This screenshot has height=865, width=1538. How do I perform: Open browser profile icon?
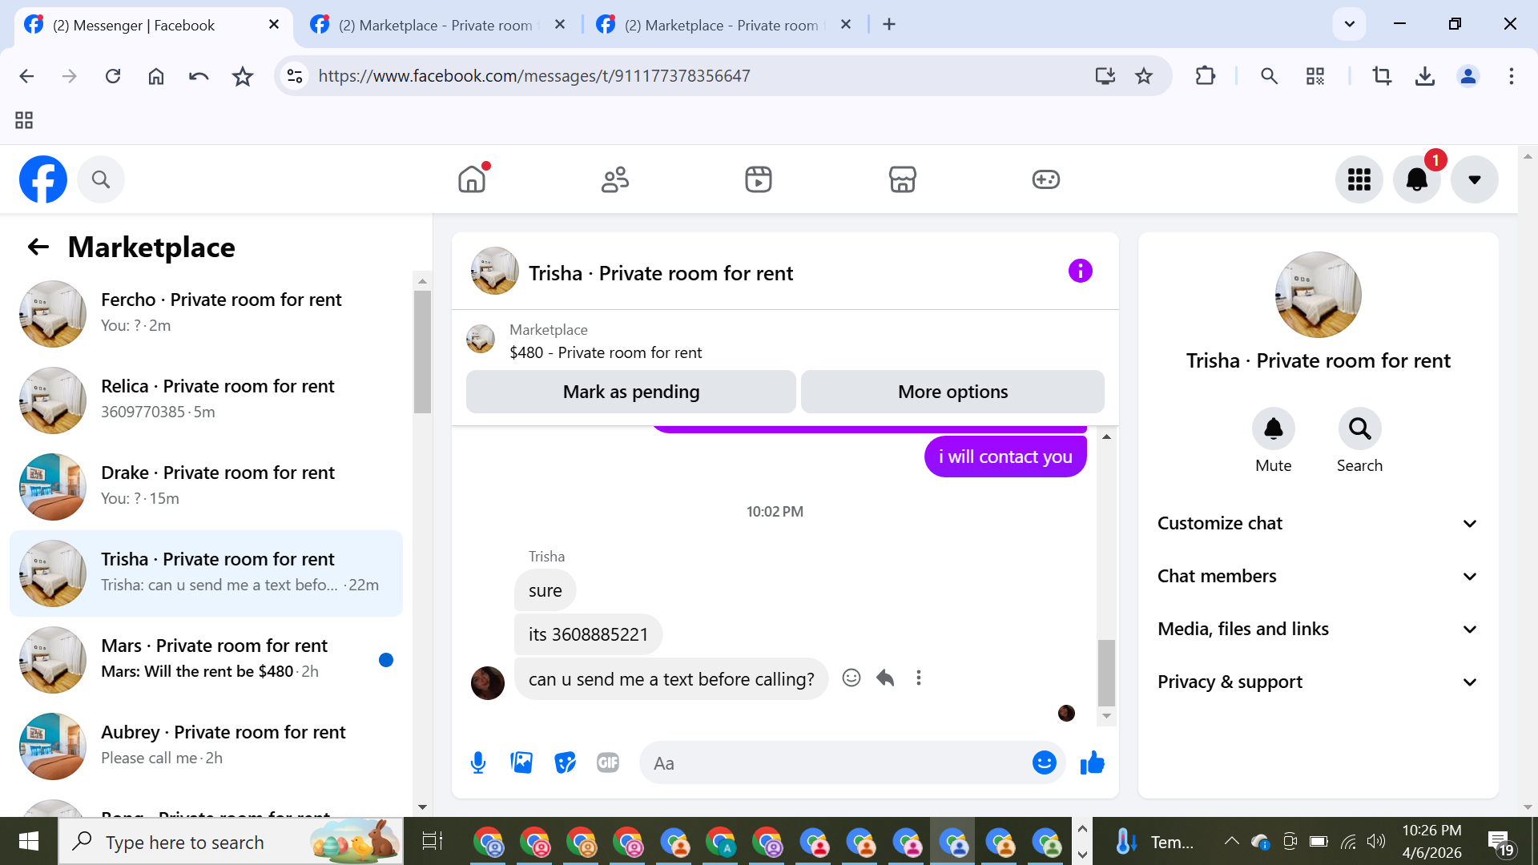point(1468,76)
